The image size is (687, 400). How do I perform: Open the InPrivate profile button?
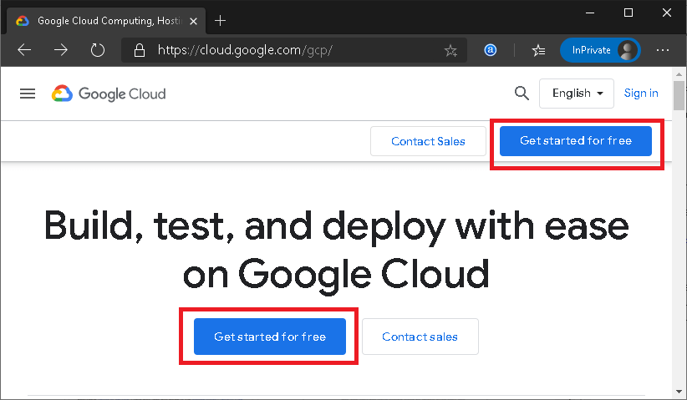click(x=600, y=50)
